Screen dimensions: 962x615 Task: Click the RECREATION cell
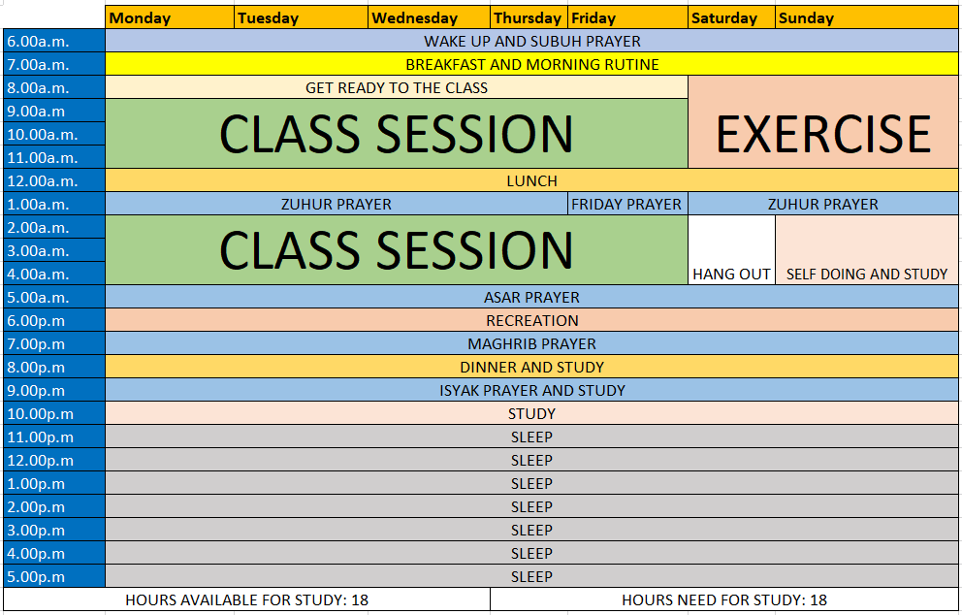(531, 321)
